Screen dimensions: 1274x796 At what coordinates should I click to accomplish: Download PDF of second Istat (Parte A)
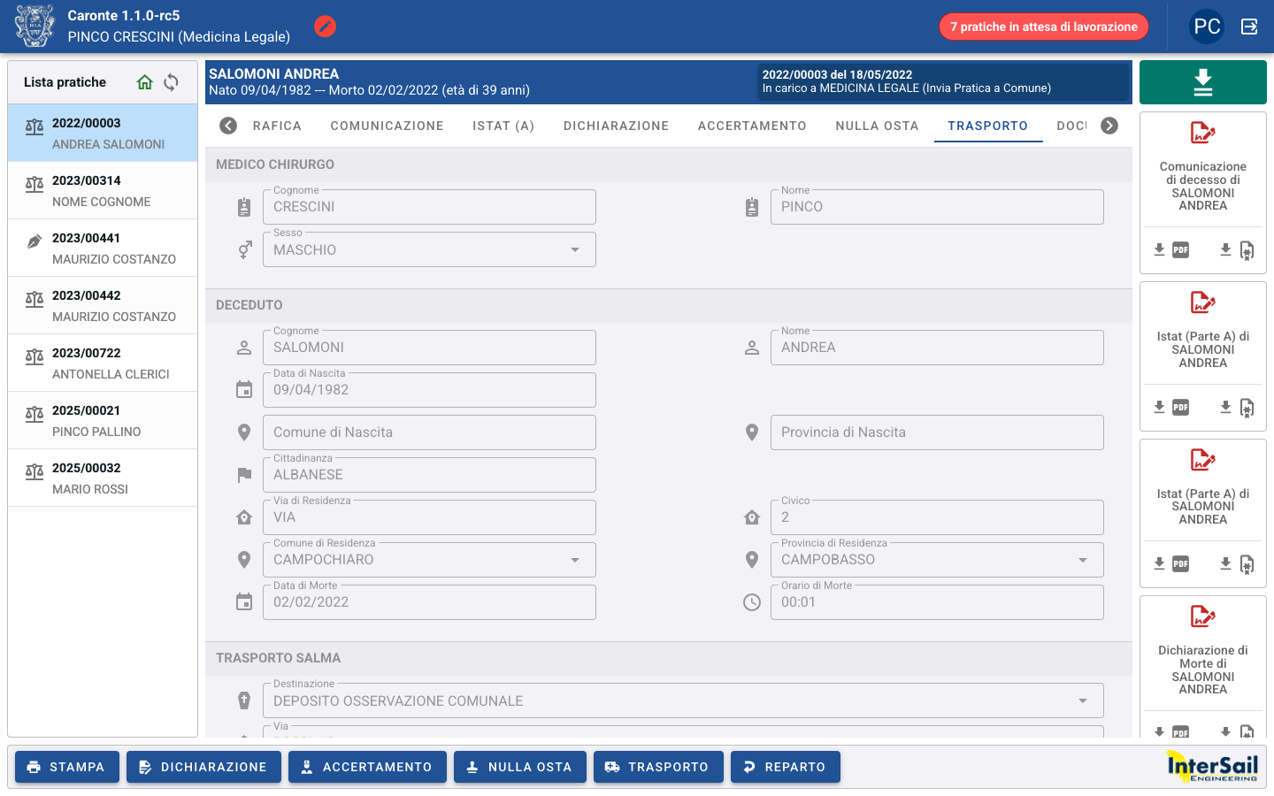coord(1171,564)
